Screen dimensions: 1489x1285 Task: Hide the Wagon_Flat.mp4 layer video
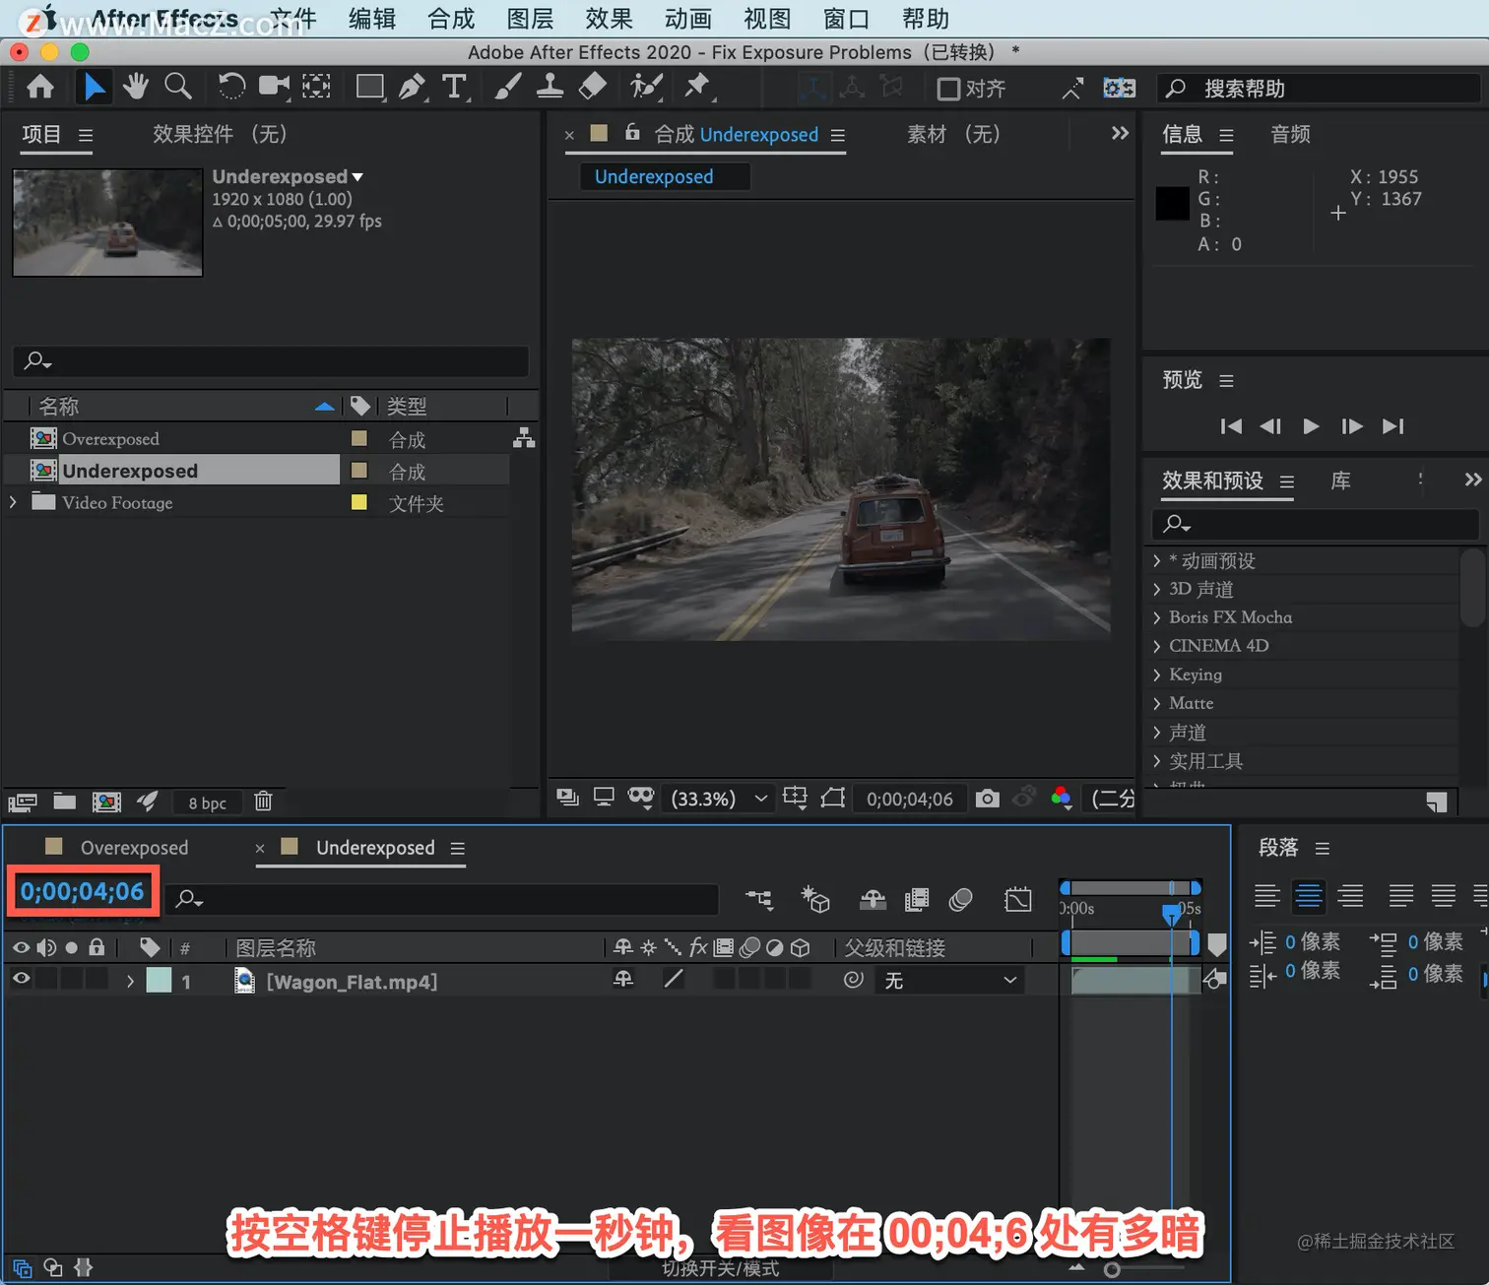pos(21,980)
